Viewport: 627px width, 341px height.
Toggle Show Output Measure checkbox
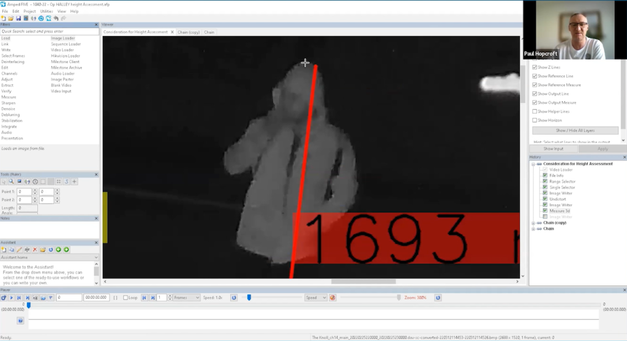pos(535,102)
